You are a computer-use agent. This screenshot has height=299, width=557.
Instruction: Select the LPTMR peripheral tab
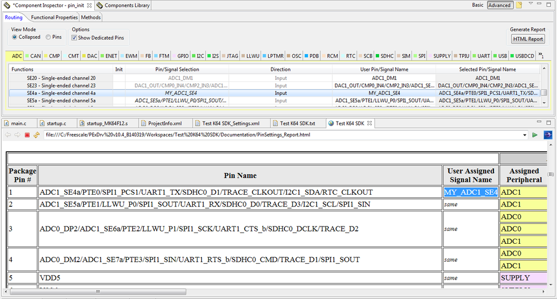click(x=273, y=56)
